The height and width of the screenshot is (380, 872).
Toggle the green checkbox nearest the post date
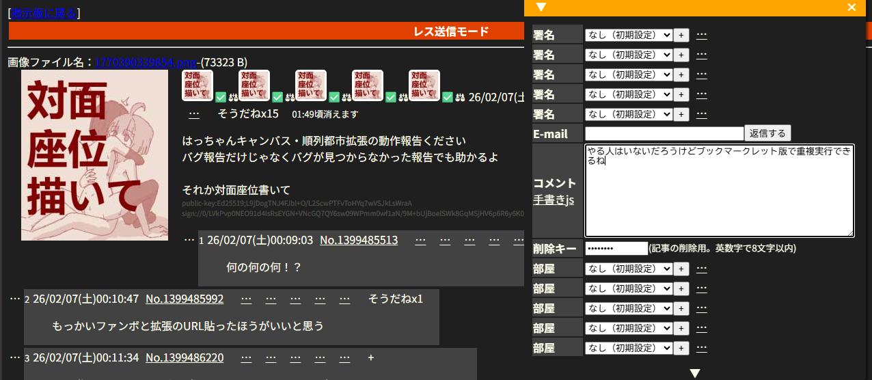coord(448,97)
